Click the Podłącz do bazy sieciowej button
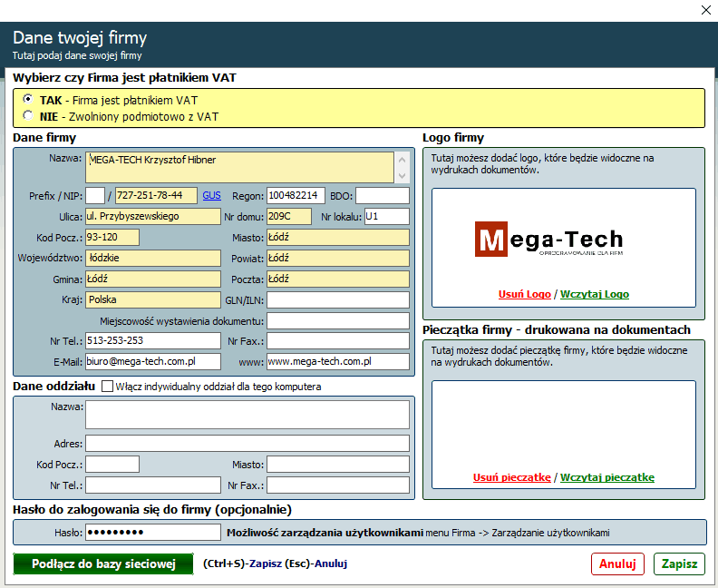 tap(103, 563)
